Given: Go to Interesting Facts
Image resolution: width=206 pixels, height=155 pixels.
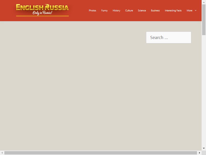Looking at the screenshot, I should [173, 11].
